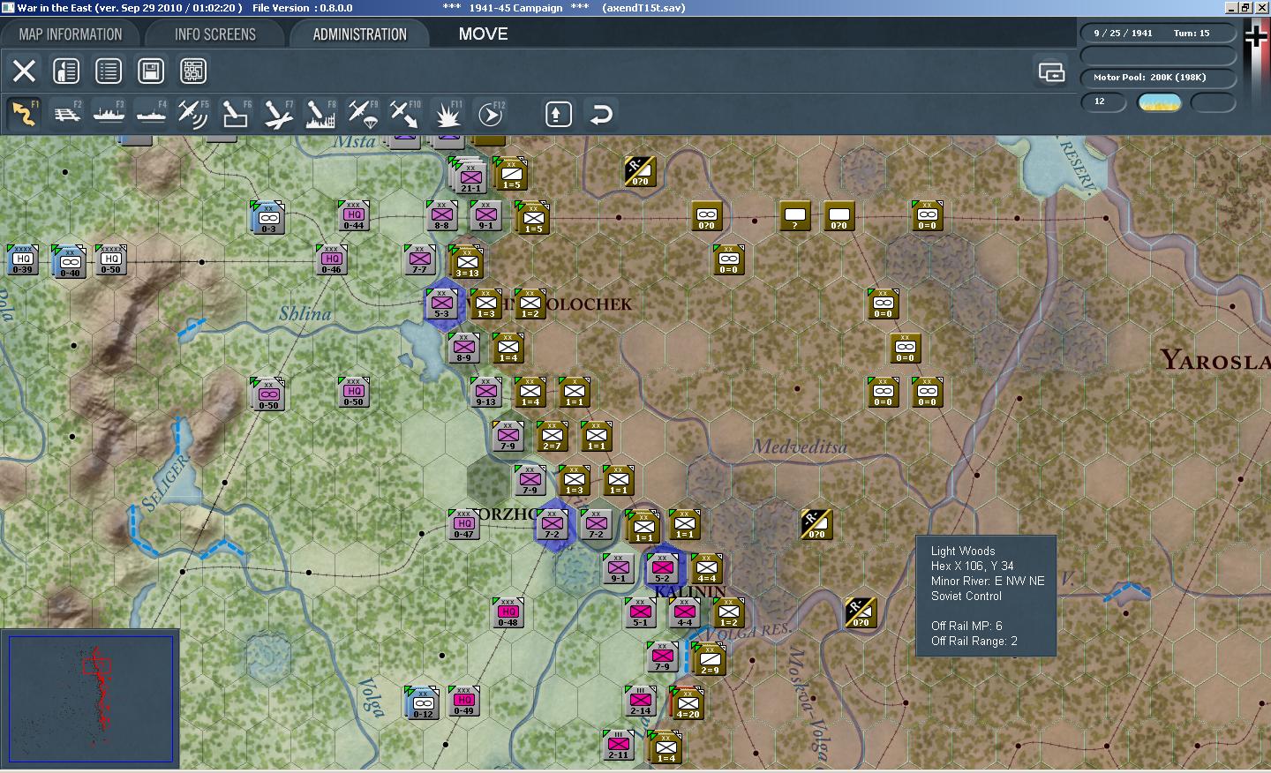The height and width of the screenshot is (773, 1271).
Task: Select the German unit labeled 8-8
Action: click(x=442, y=216)
